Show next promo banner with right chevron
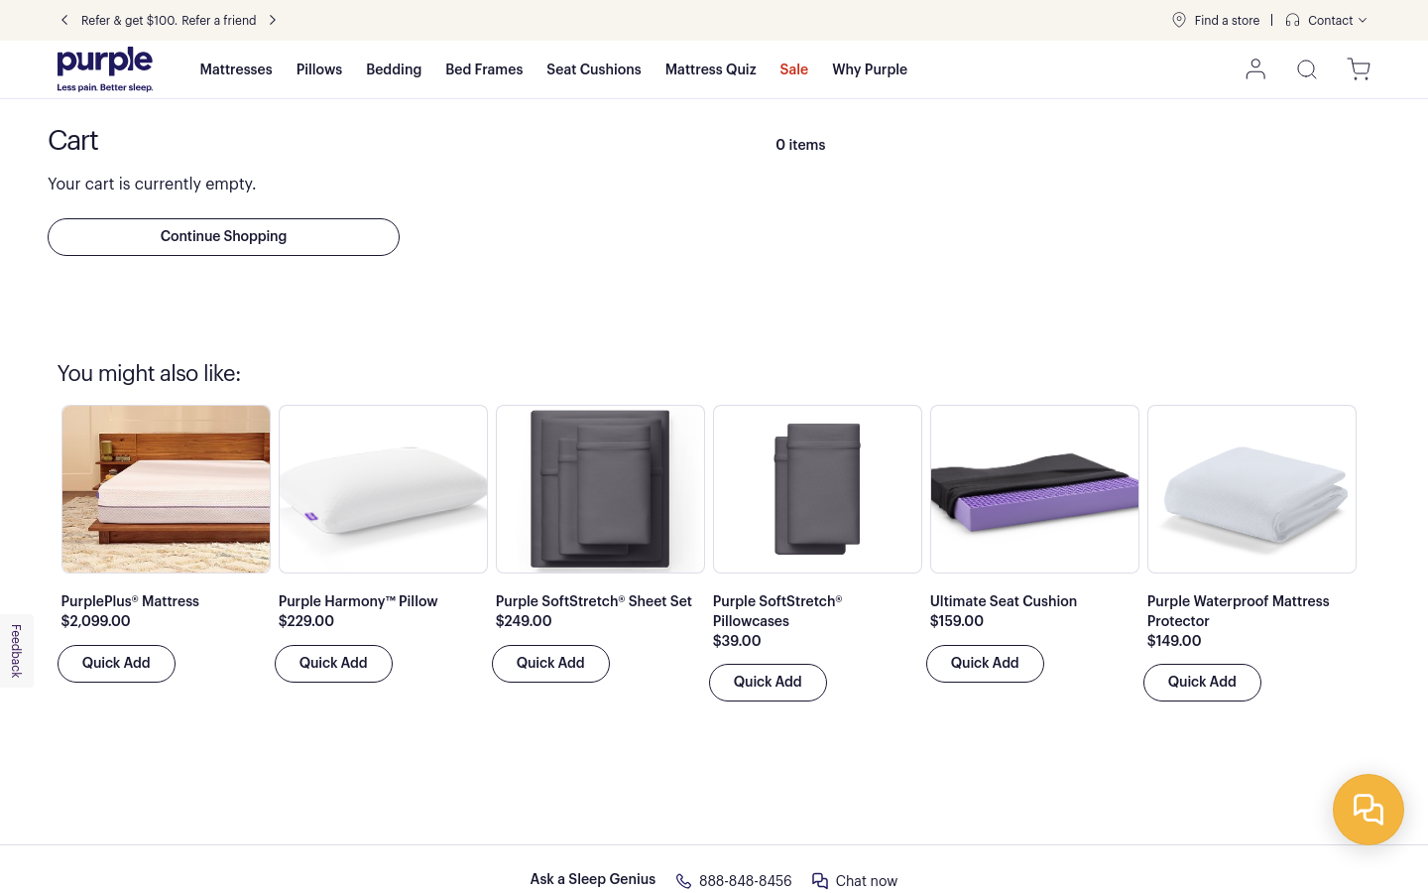1428x893 pixels. pos(273,20)
